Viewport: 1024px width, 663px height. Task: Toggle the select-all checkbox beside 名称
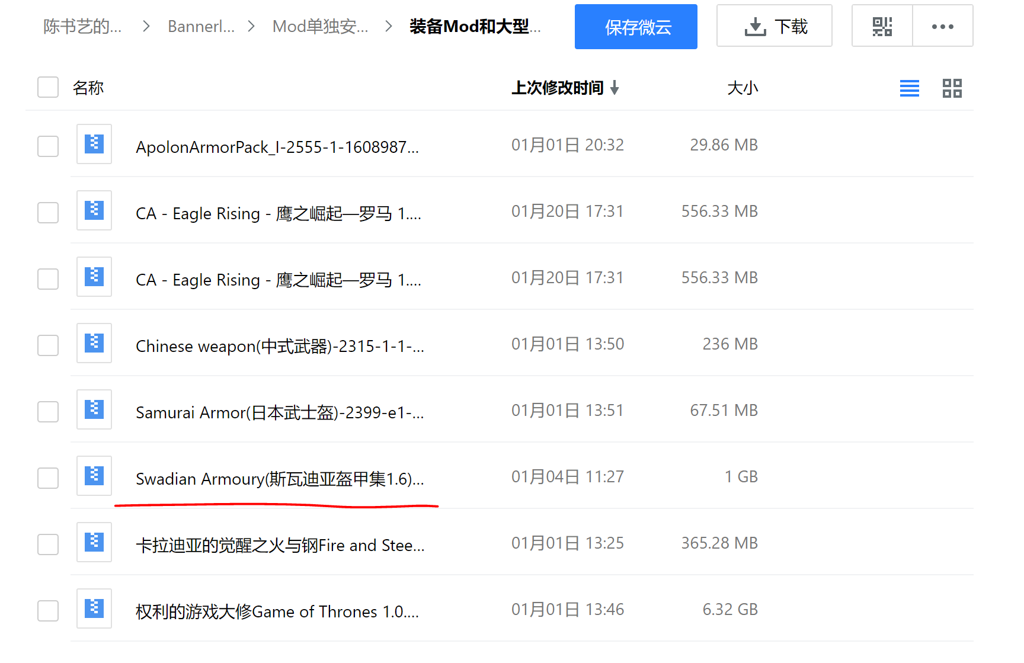pyautogui.click(x=48, y=87)
